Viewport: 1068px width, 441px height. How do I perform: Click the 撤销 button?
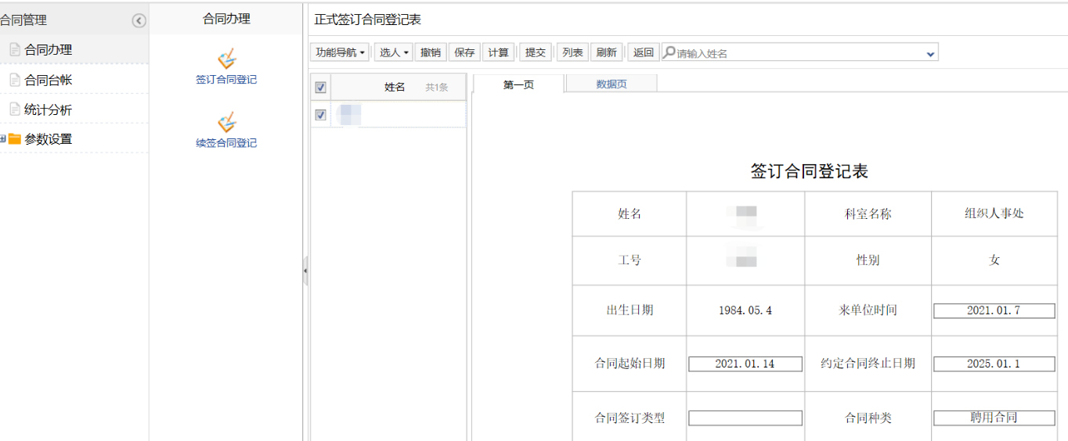point(431,52)
